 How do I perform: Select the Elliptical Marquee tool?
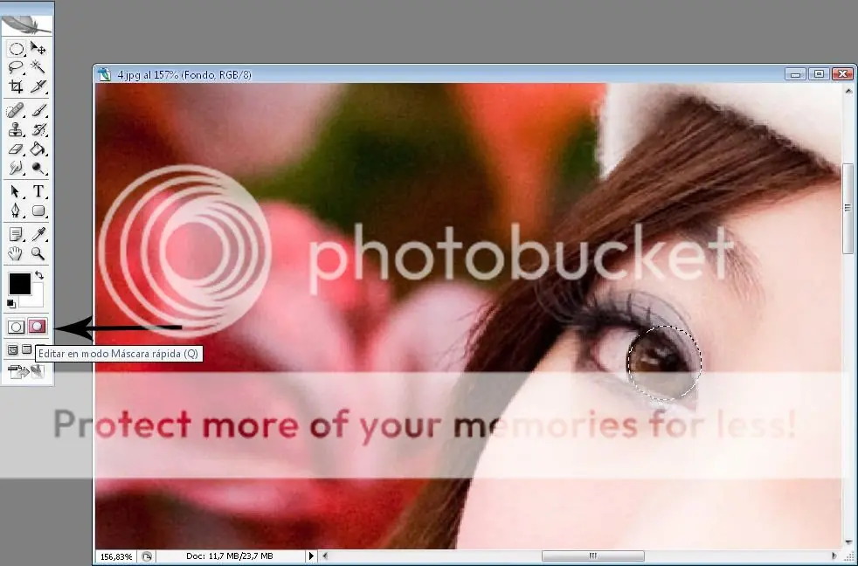click(x=16, y=49)
